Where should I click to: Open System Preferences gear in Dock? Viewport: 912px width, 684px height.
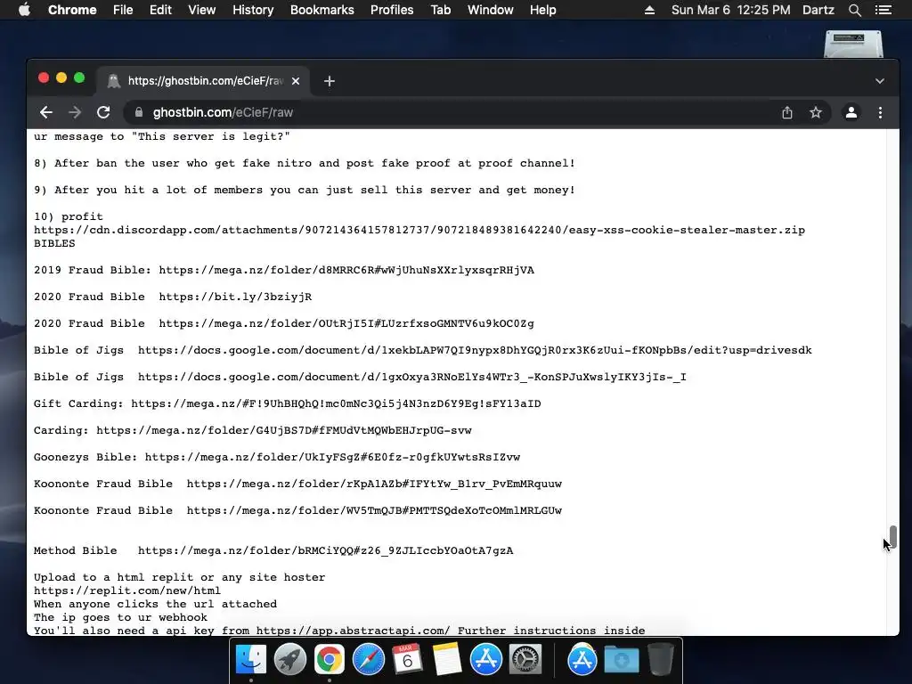tap(525, 660)
